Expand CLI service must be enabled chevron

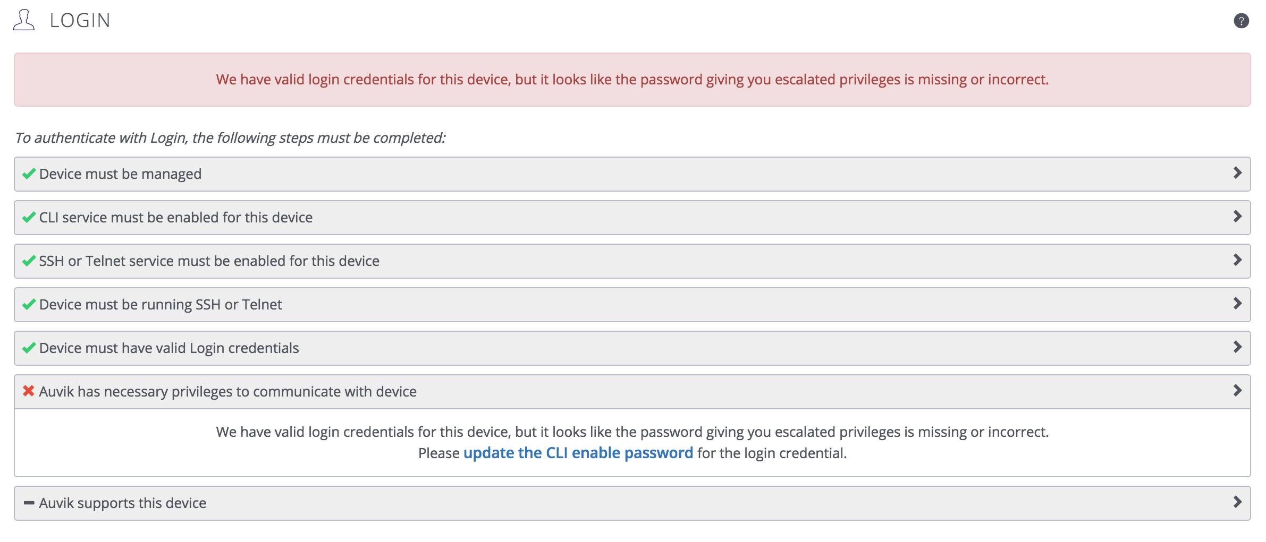tap(1237, 217)
